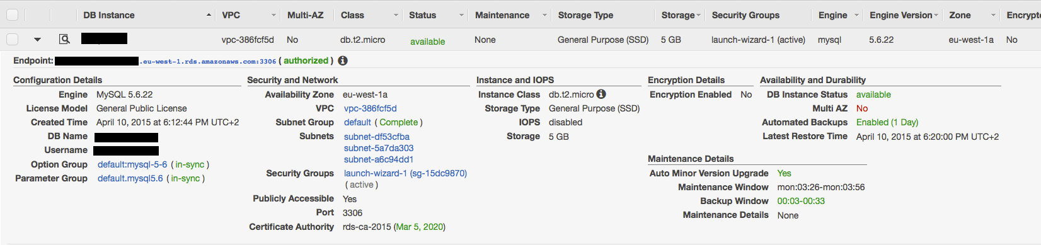Viewport: 1041px width, 245px height.
Task: Select the DB instance row checkbox
Action: [x=12, y=39]
